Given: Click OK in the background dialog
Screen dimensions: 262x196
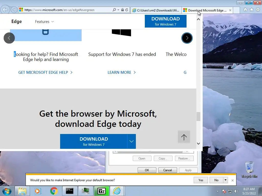Looking at the screenshot, I should click(147, 170).
